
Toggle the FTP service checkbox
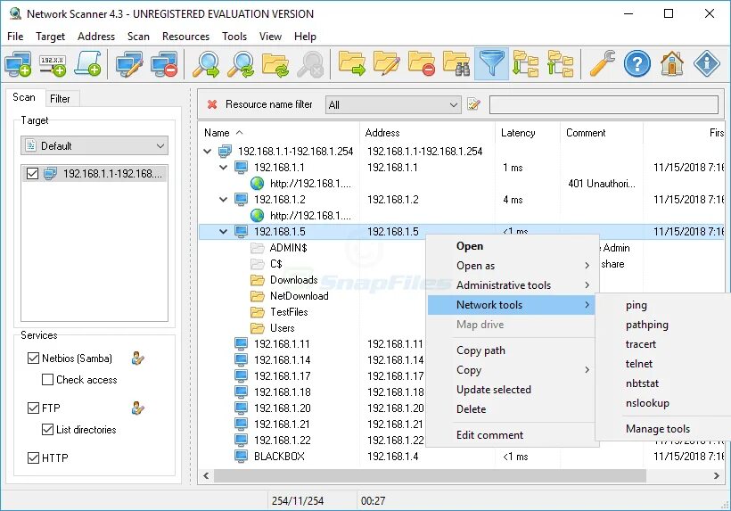tap(33, 408)
